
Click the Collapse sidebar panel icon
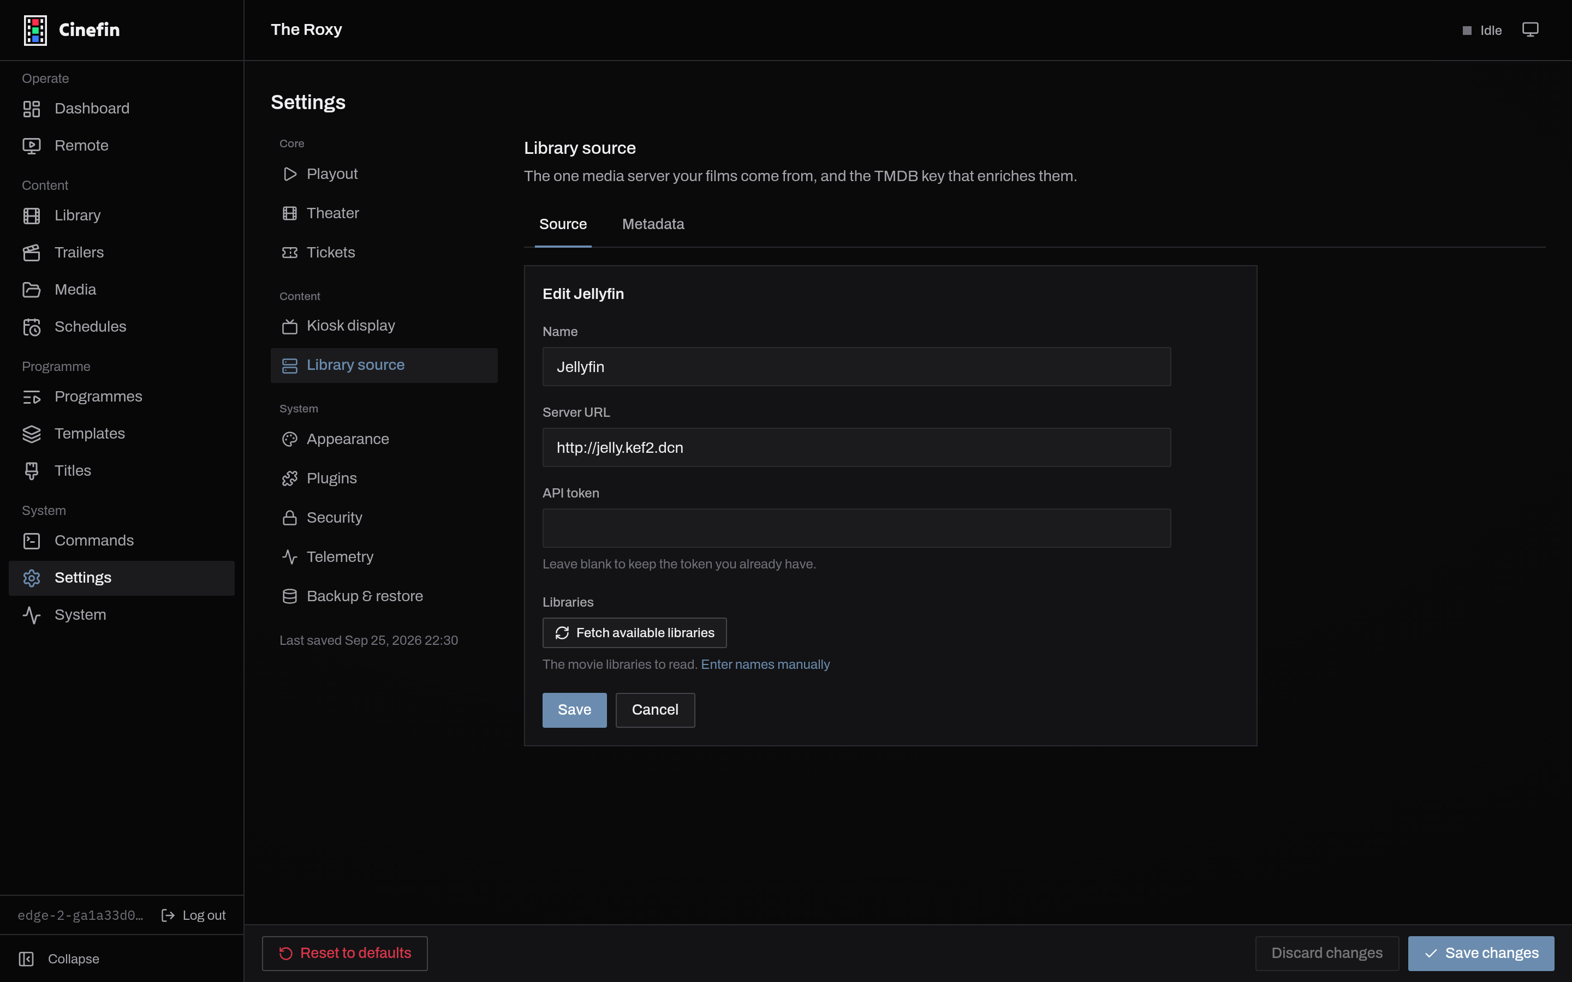26,959
